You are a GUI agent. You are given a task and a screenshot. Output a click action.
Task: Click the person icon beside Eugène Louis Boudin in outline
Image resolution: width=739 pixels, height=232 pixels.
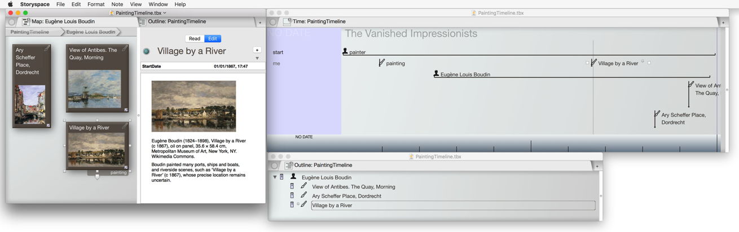(293, 177)
